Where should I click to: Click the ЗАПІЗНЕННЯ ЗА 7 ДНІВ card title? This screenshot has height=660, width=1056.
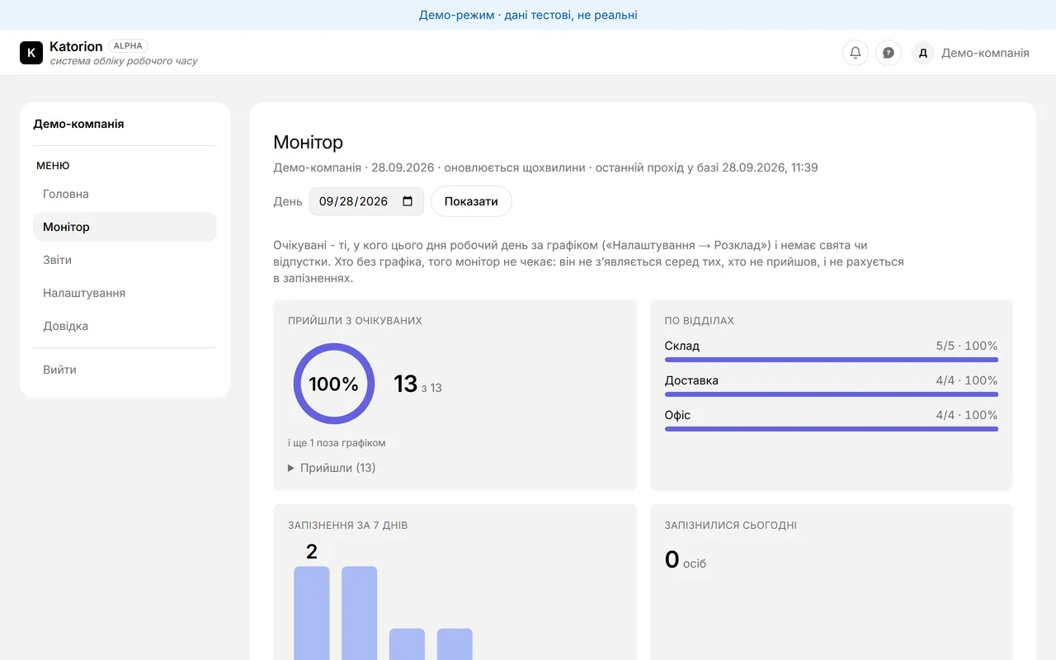[x=348, y=526]
